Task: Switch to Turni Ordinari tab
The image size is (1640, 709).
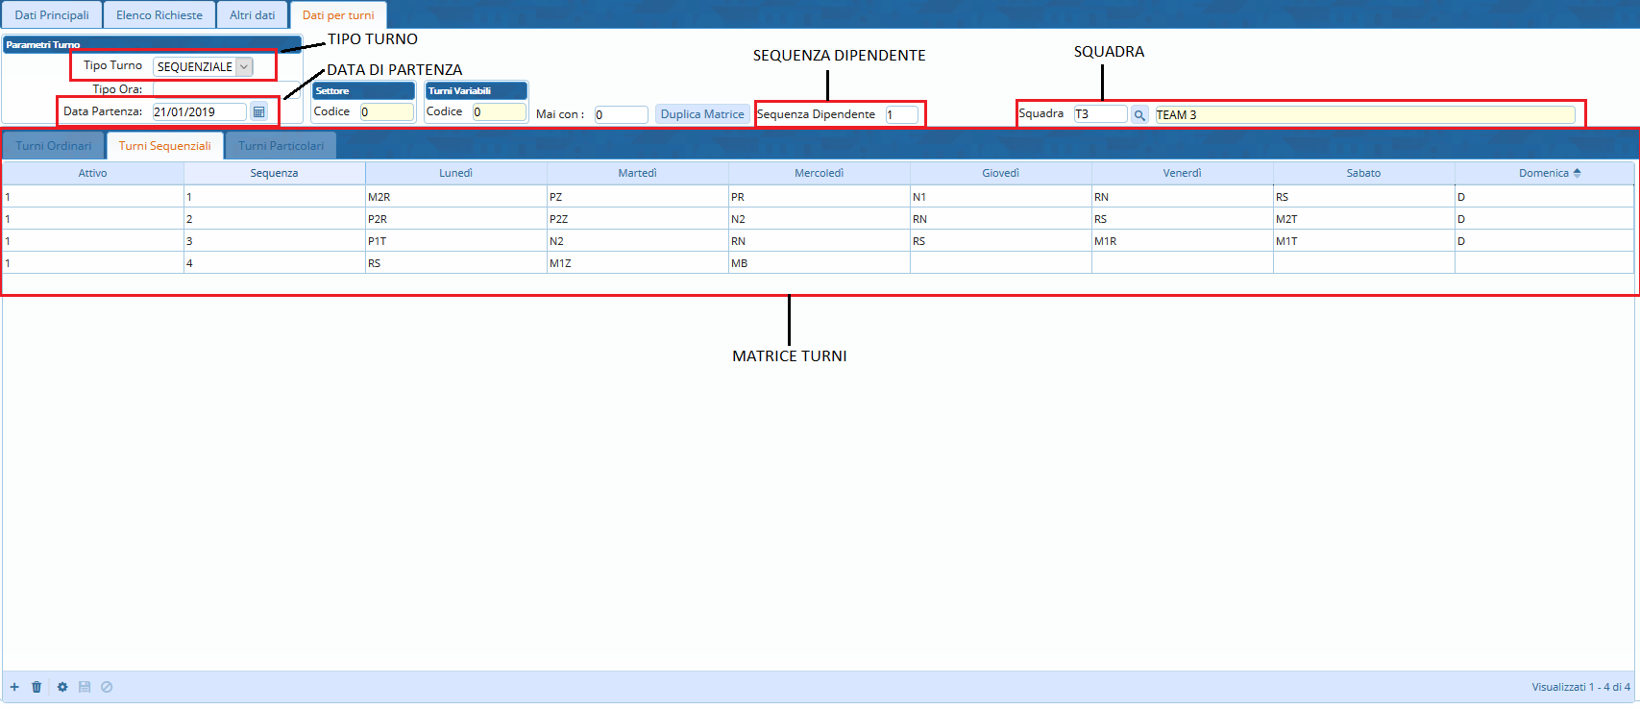Action: pos(54,146)
